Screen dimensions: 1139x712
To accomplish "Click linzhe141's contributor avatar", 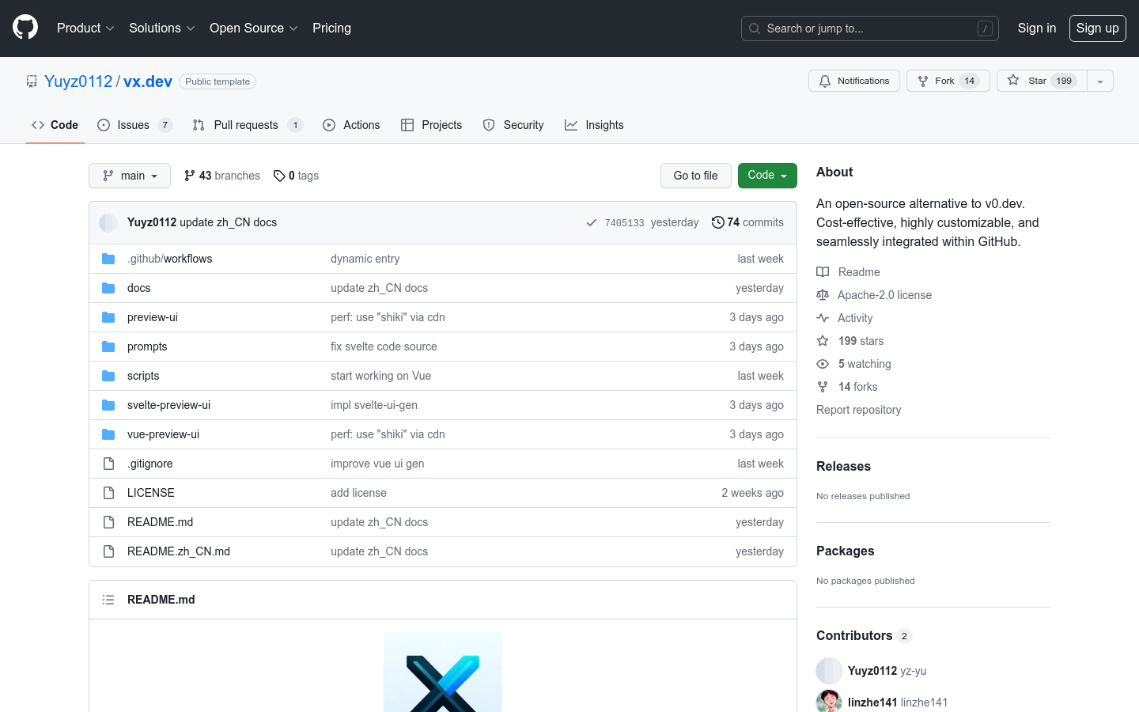I will 829,702.
